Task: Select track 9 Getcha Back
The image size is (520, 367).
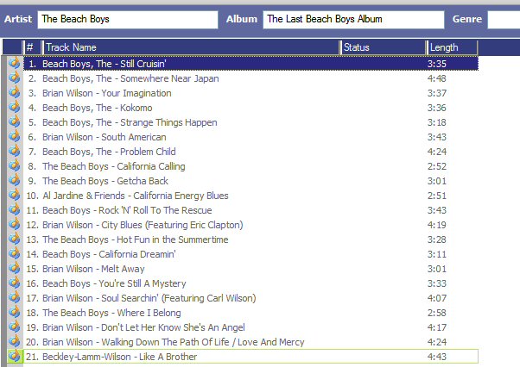Action: 250,181
